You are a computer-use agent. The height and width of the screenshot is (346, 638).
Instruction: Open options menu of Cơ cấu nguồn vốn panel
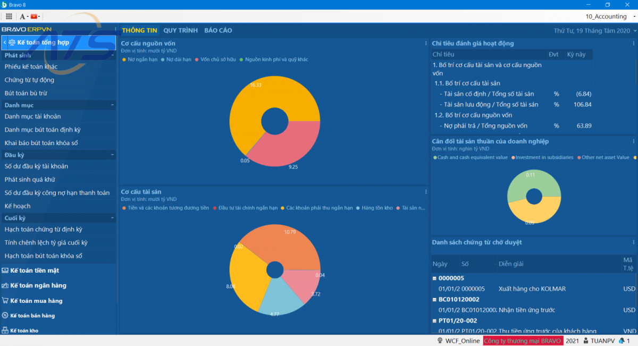[426, 44]
